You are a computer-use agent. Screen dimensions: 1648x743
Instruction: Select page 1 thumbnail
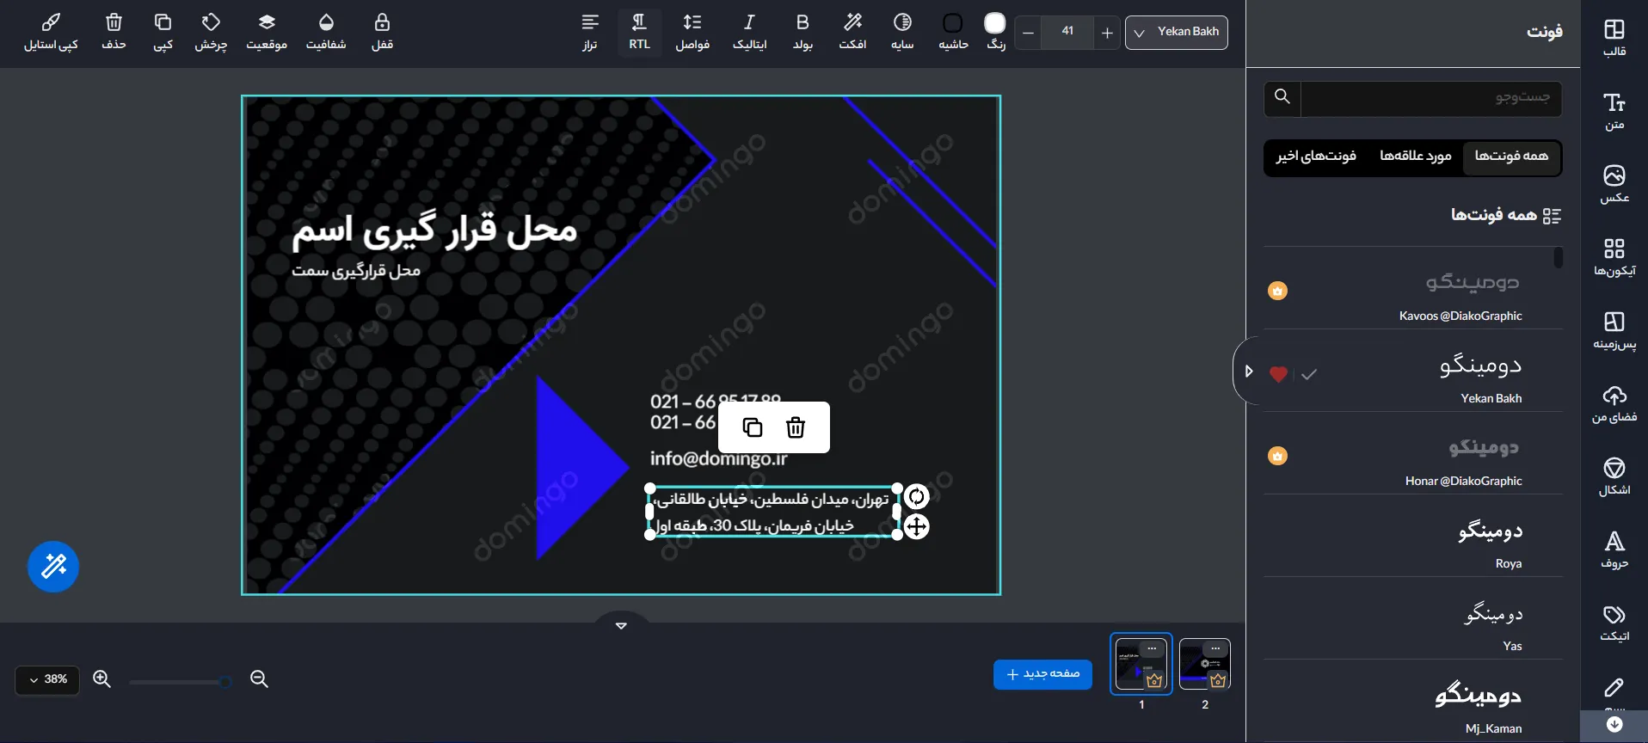1141,662
